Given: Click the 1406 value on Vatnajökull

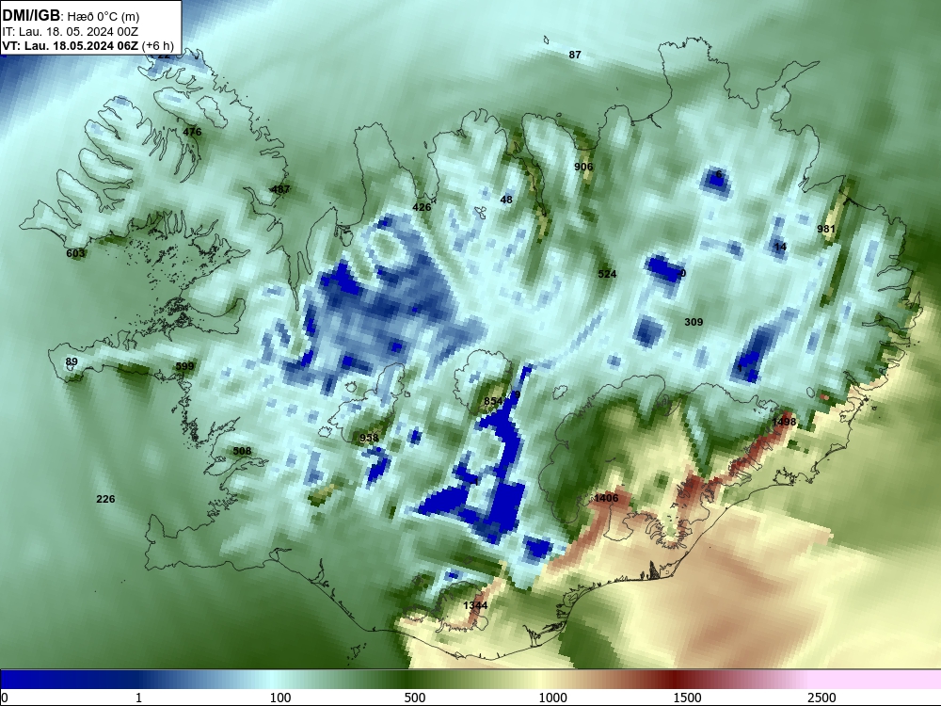Looking at the screenshot, I should tap(606, 498).
